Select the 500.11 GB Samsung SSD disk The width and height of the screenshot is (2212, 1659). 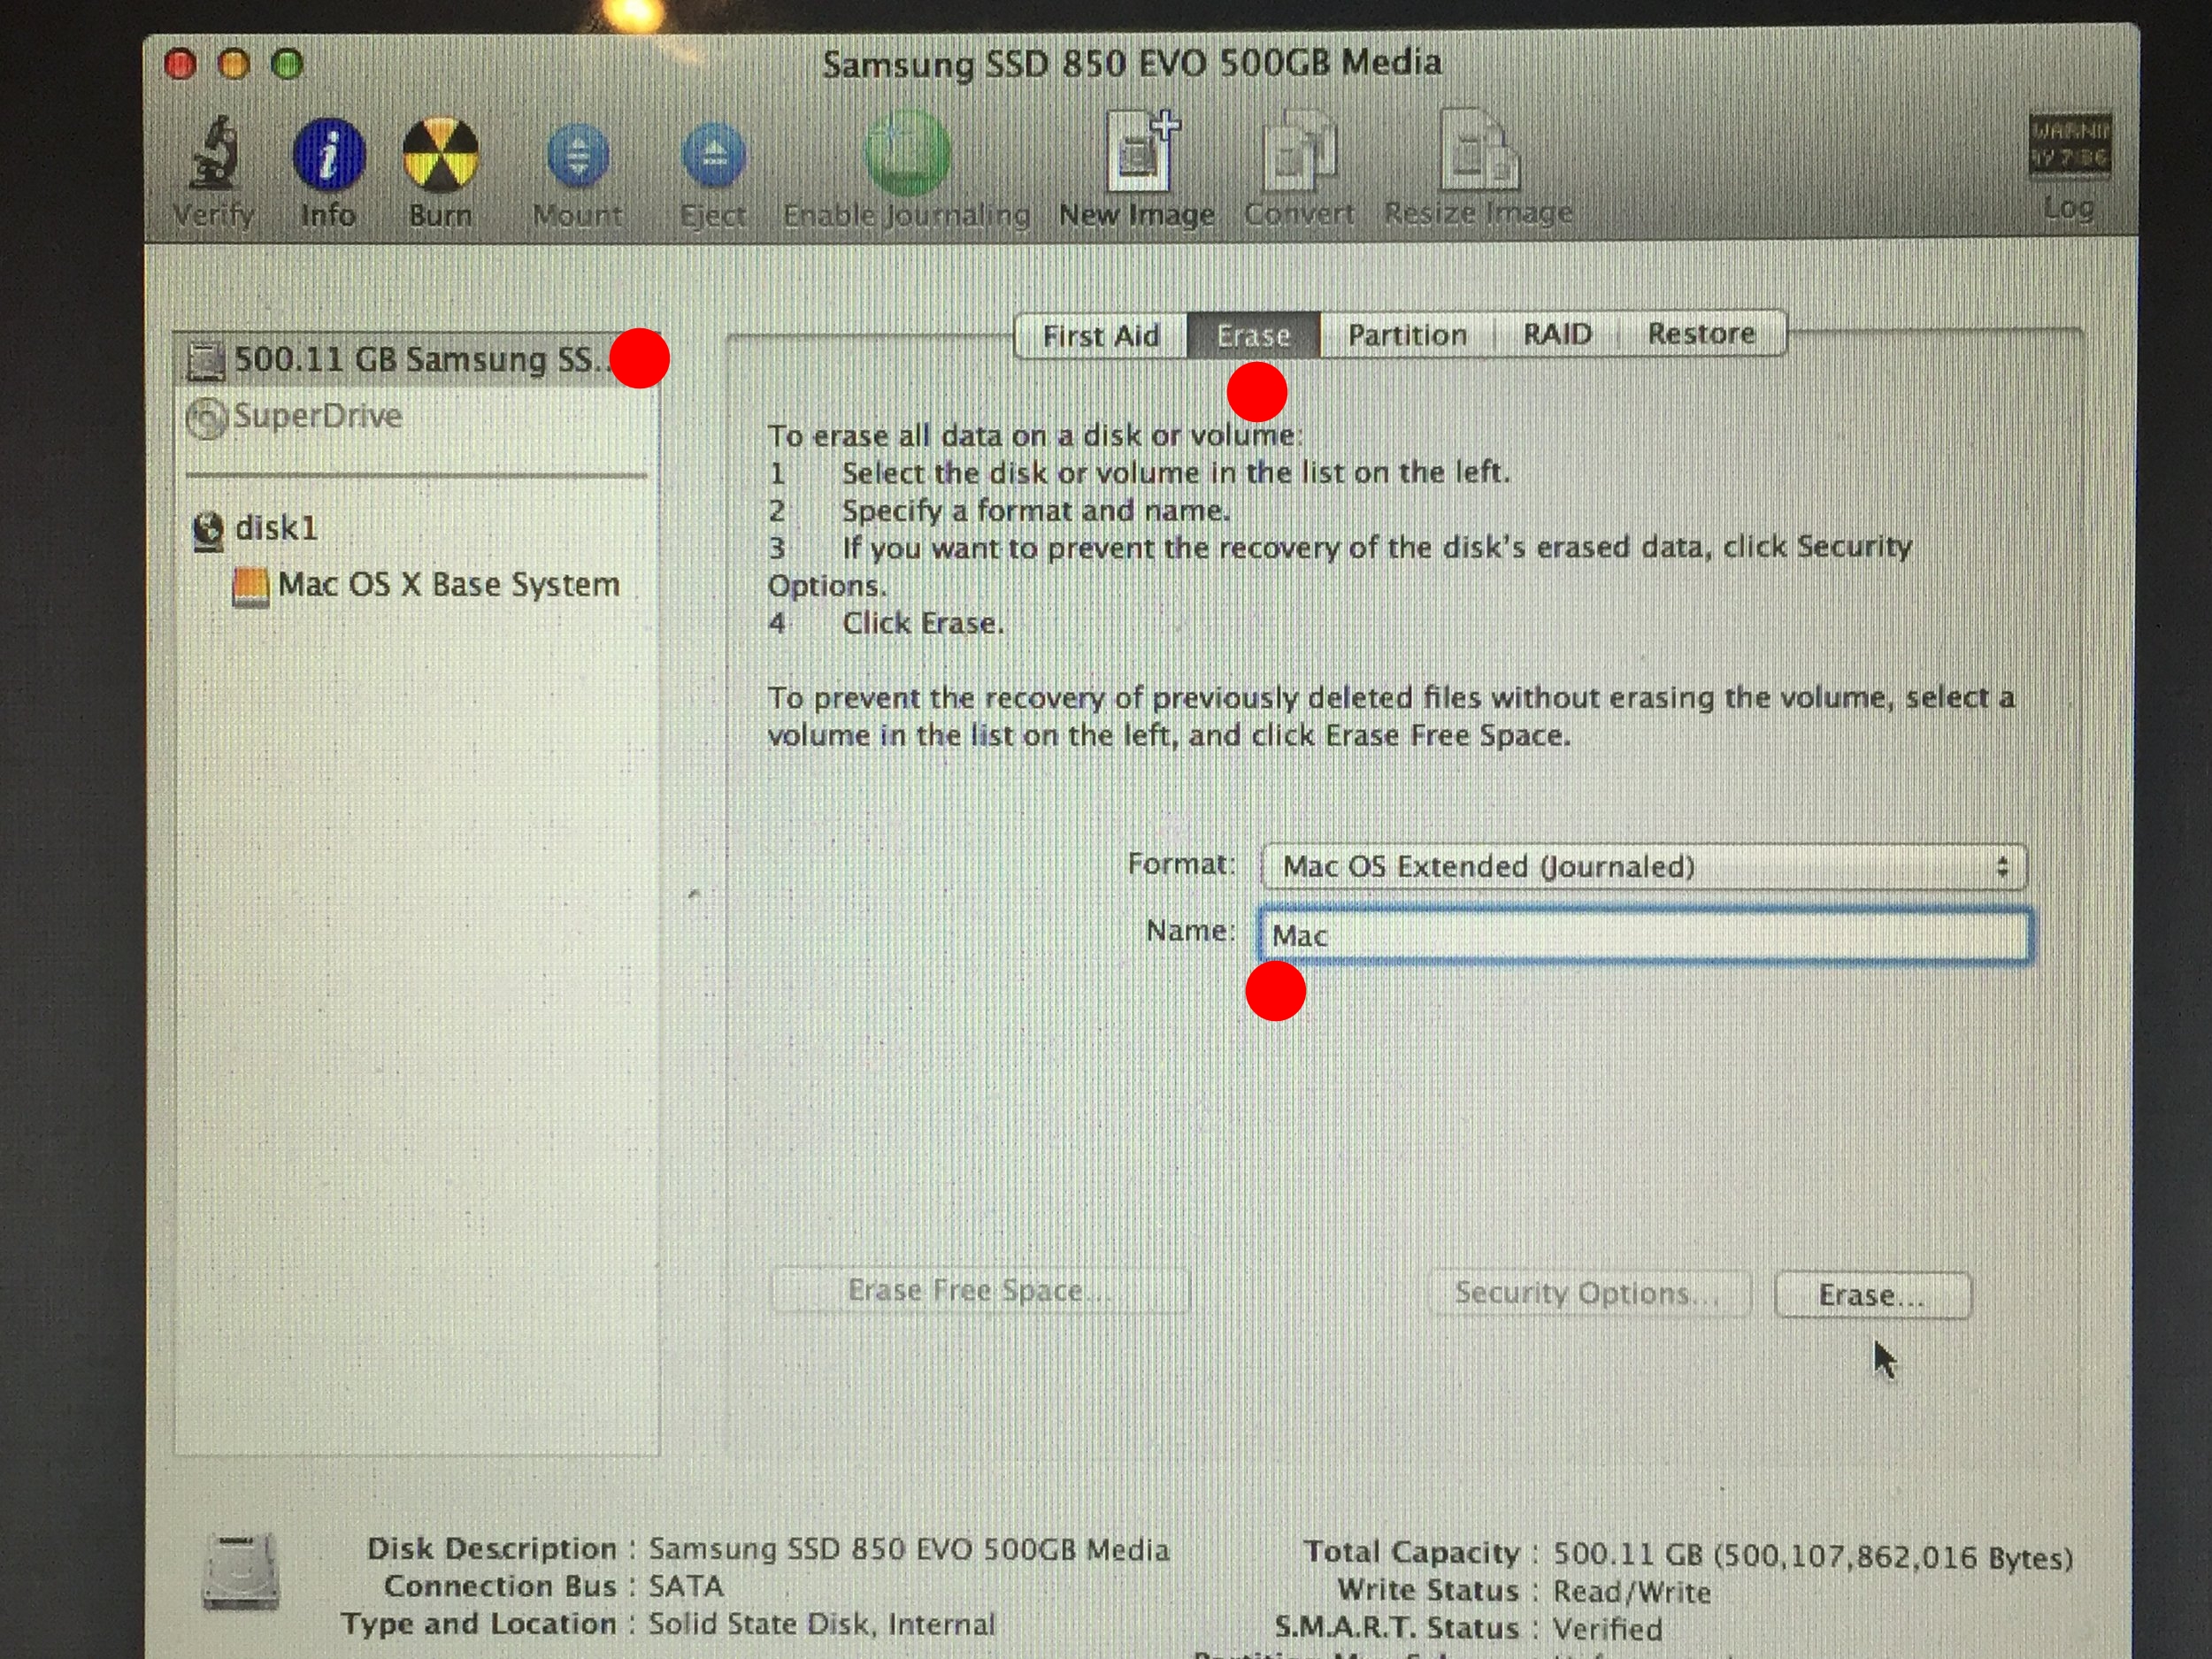point(416,359)
